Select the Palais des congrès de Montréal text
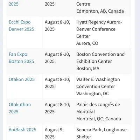Image resolution: width=140 pixels, height=140 pixels. pyautogui.click(x=98, y=108)
